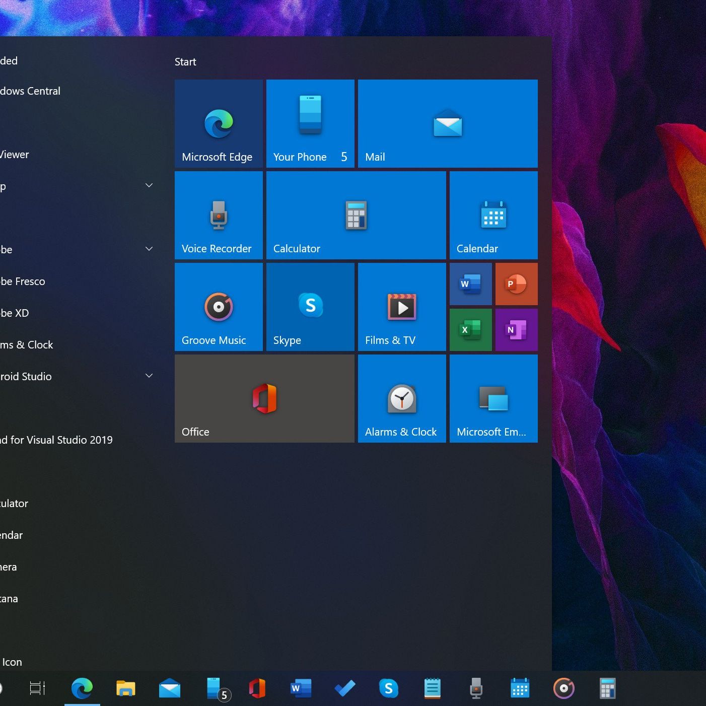Open the Films & TV tile
Screen dimensions: 706x706
click(x=402, y=307)
